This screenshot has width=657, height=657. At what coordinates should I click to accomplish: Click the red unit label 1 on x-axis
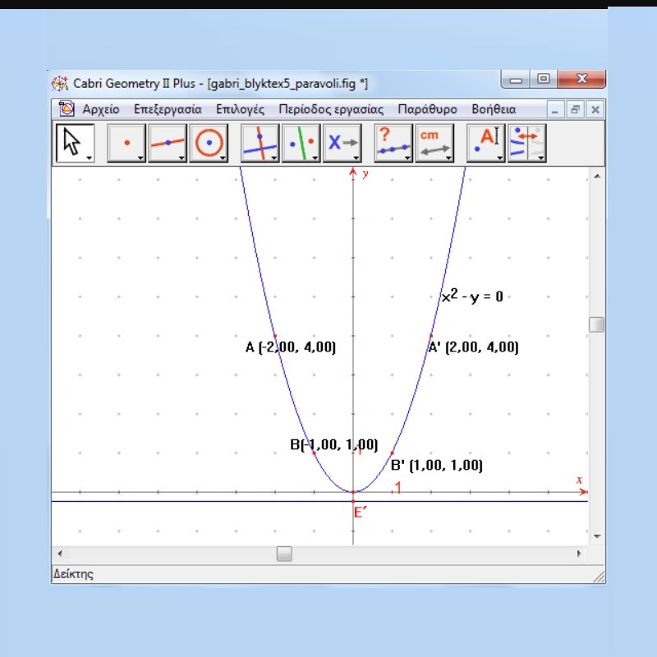398,487
